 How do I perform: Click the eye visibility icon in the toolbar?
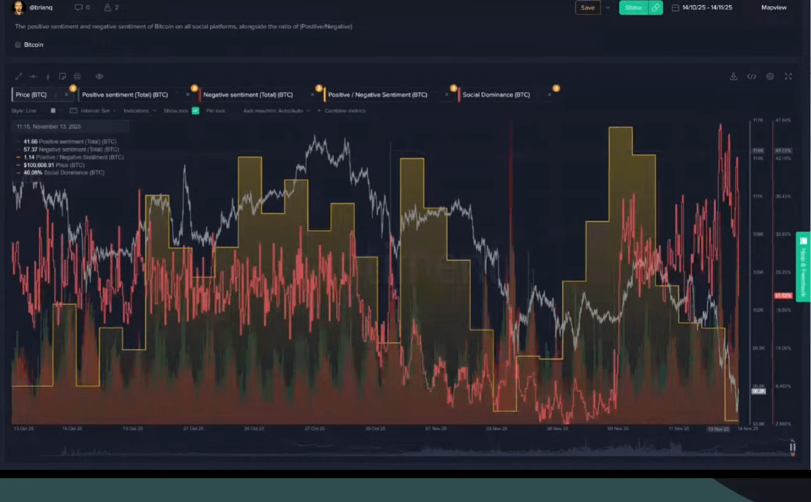(99, 76)
